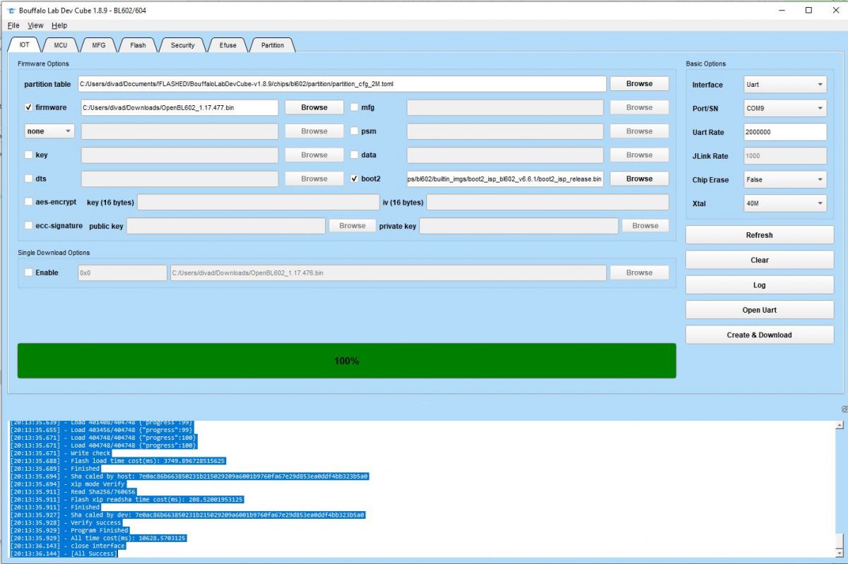Click the boot2 path input field
Viewport: 848px width, 564px height.
coord(505,179)
